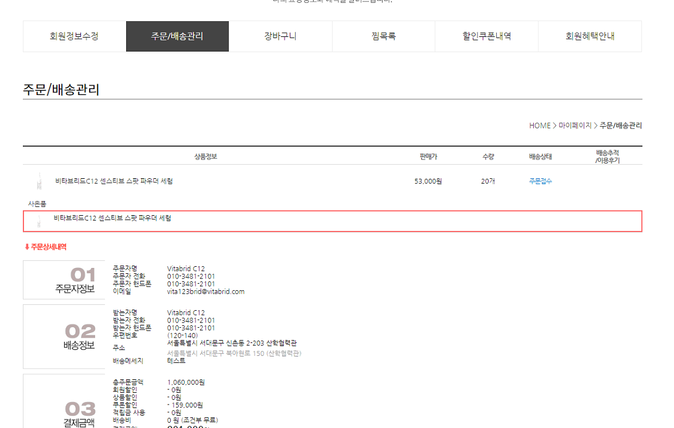Open the gift product name in the red box
This screenshot has height=428, width=674.
(113, 218)
